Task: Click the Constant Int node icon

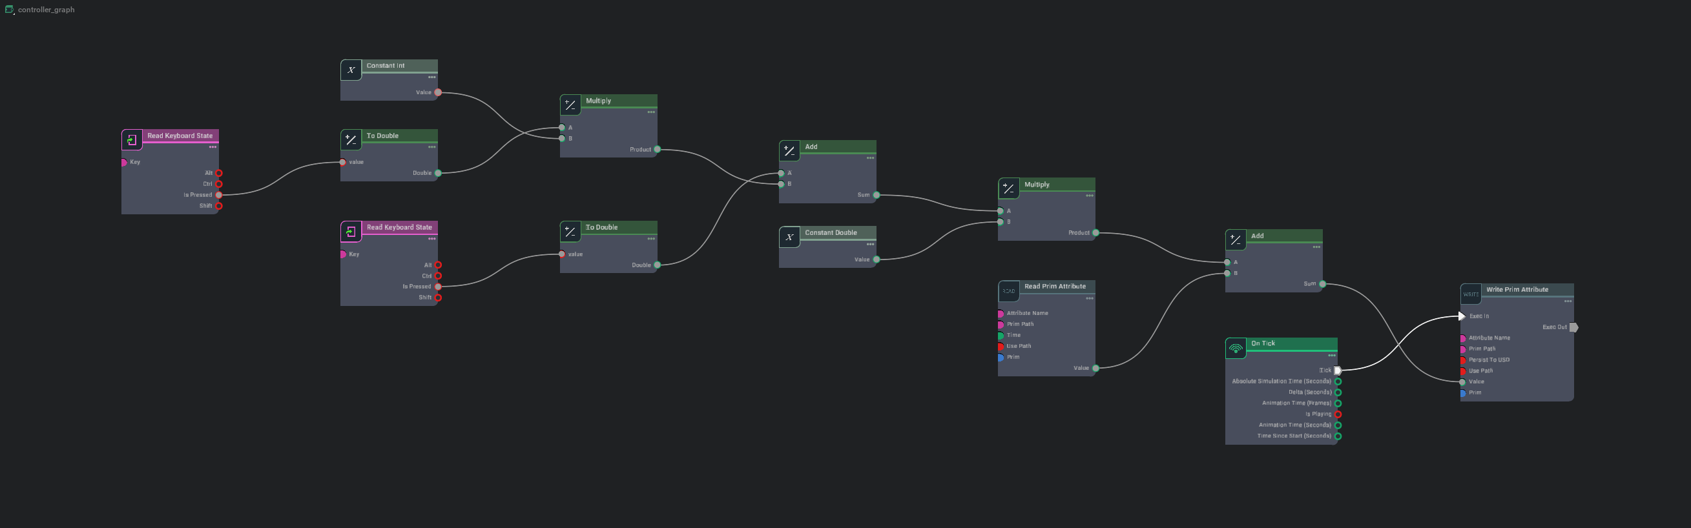Action: pyautogui.click(x=351, y=70)
